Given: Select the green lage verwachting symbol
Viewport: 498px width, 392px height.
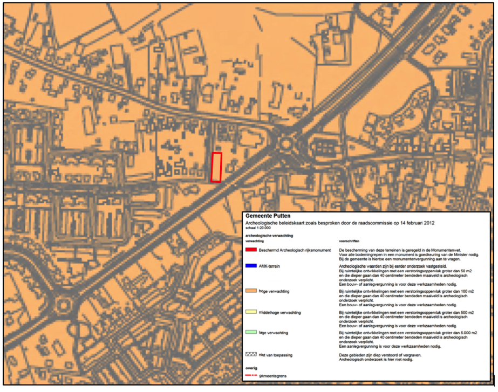Looking at the screenshot, I should click(250, 332).
